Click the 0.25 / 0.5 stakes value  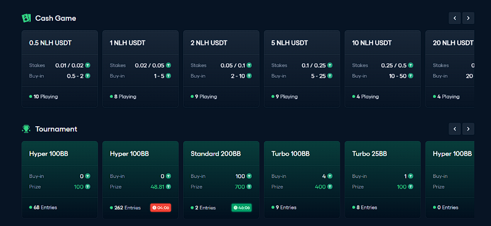click(x=394, y=65)
